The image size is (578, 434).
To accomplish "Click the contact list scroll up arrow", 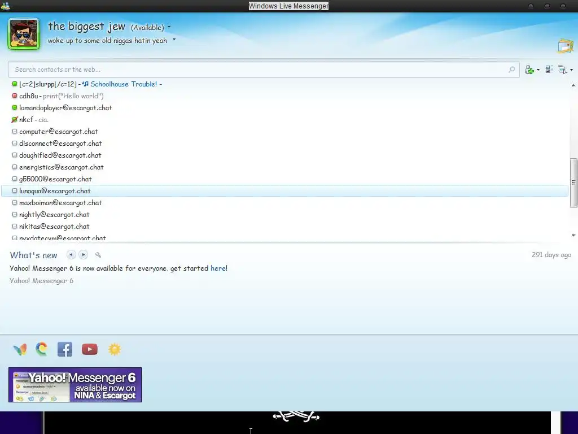I will tap(573, 85).
